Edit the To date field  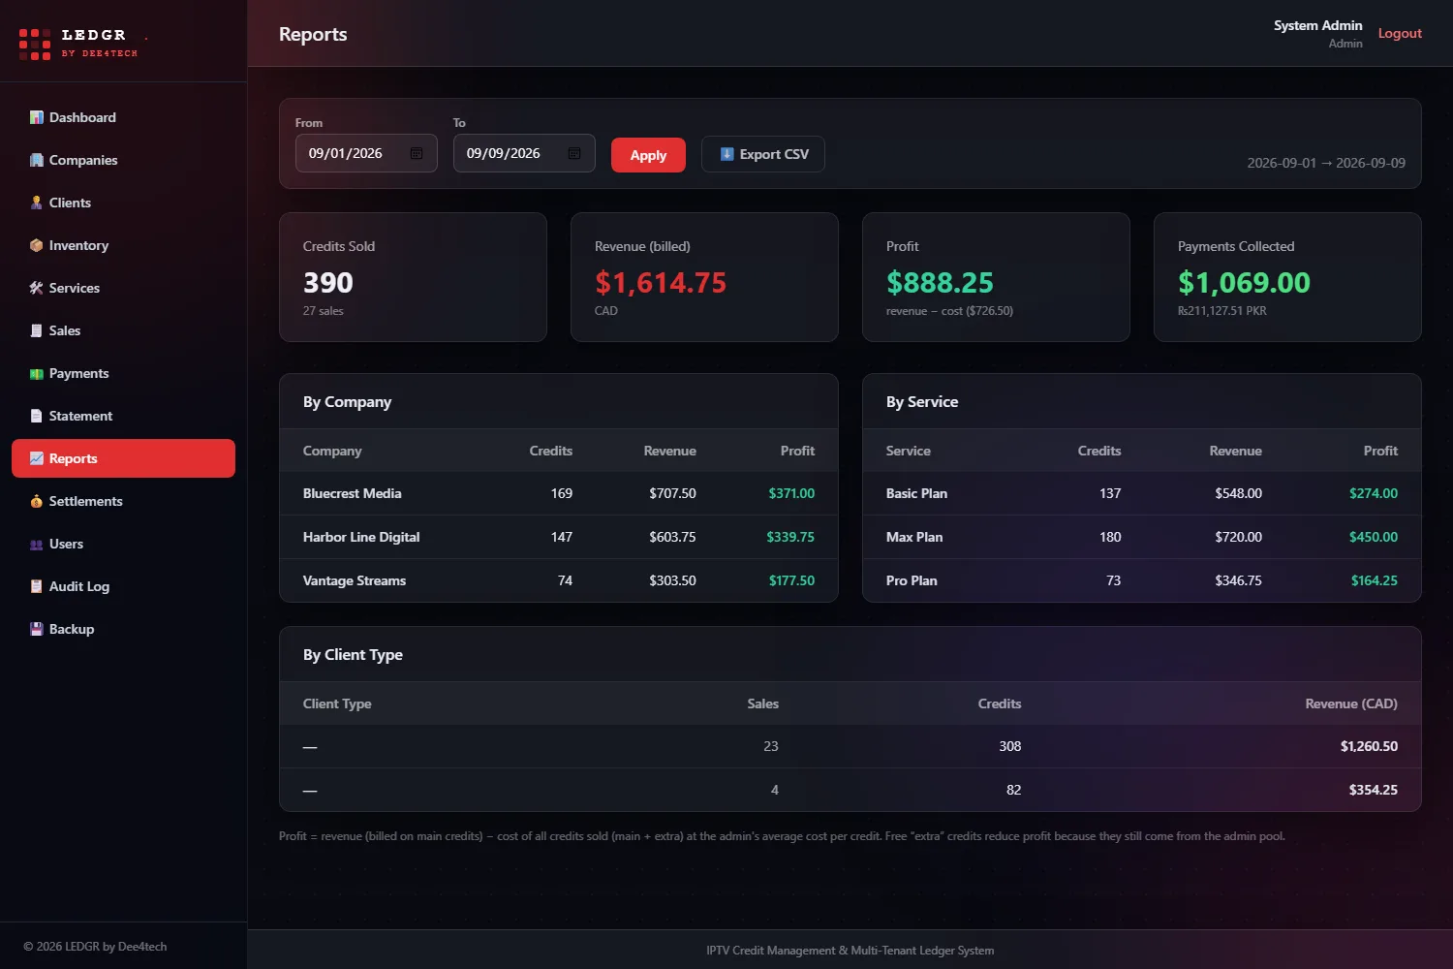tap(524, 153)
